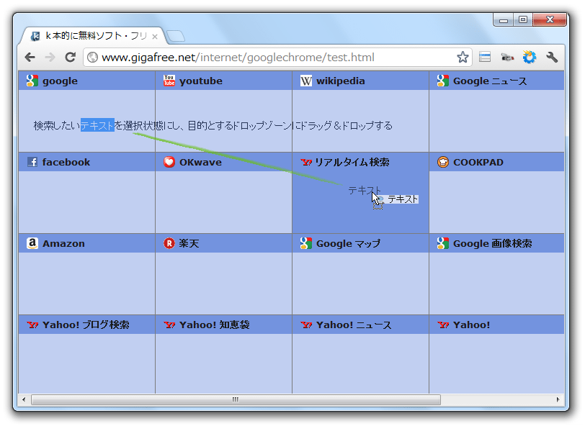Click the Yahoo! 知恵袋 zone label
This screenshot has height=426, width=585.
tap(215, 325)
